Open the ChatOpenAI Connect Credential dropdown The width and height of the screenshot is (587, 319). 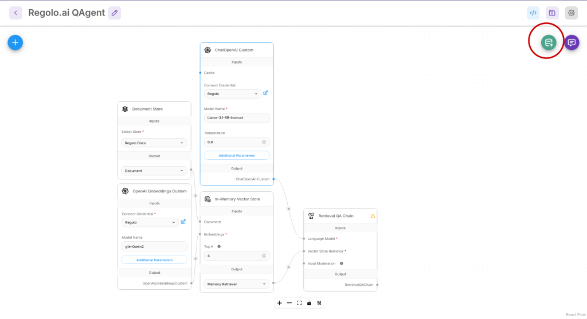tap(233, 94)
